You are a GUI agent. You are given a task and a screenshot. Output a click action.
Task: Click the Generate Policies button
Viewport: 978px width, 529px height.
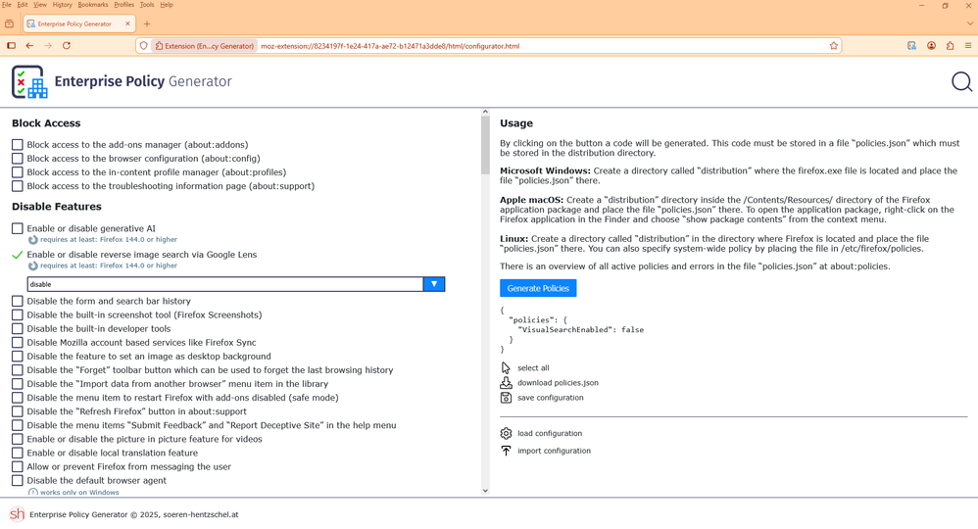click(x=538, y=288)
